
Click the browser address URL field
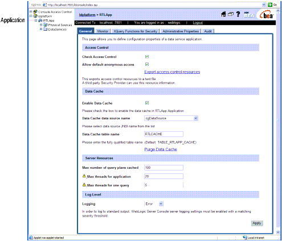coord(154,5)
